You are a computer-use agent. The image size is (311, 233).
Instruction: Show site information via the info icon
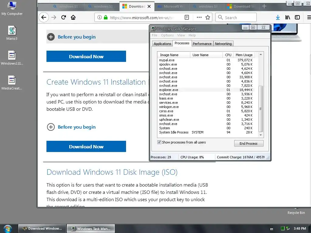pos(100,17)
